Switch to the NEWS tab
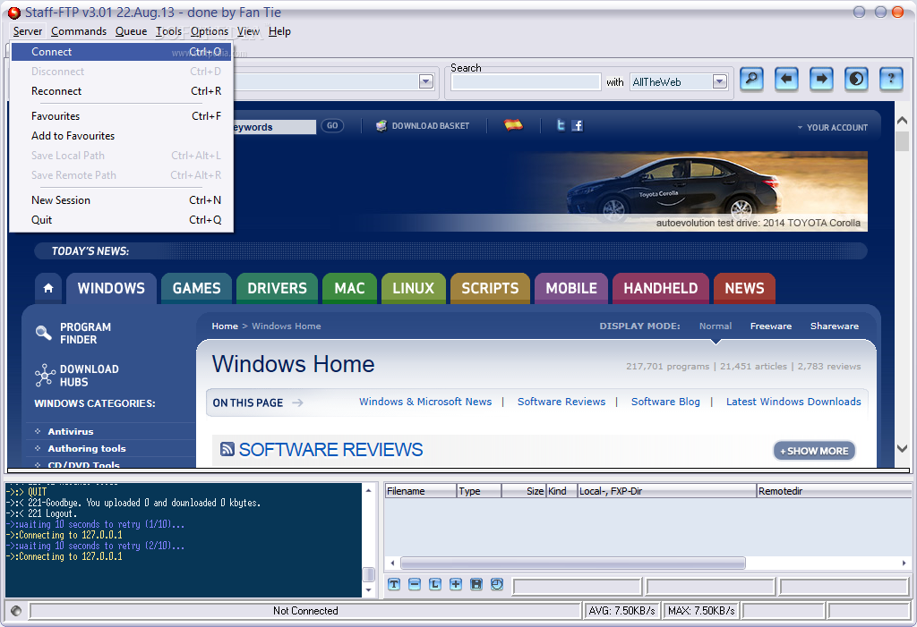 744,288
